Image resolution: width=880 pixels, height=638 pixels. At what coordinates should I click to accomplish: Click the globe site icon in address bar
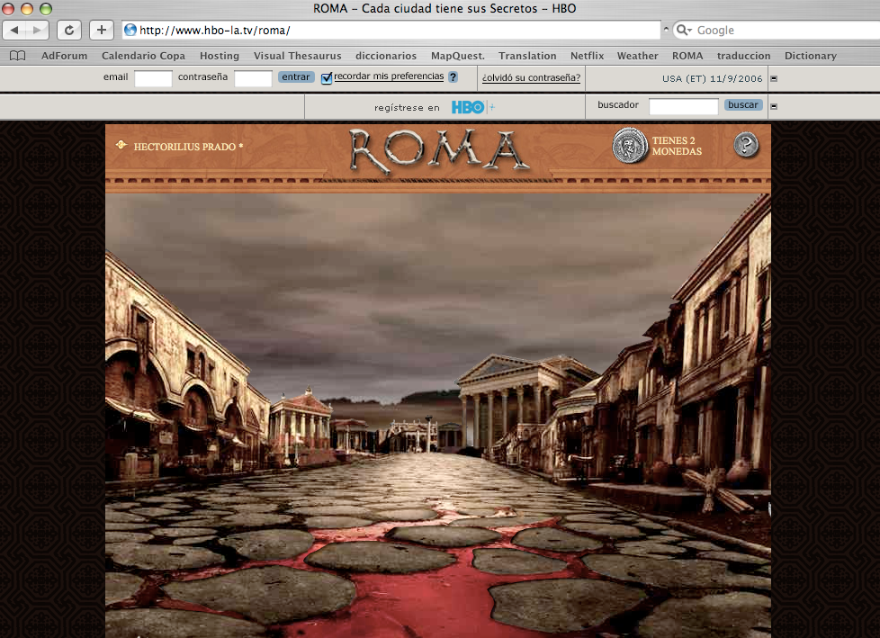(130, 30)
